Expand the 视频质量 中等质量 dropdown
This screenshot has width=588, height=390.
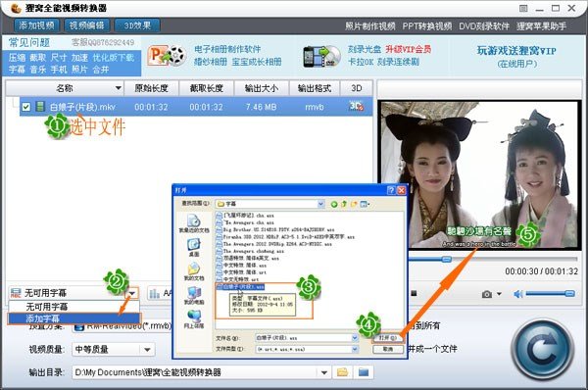pos(147,350)
